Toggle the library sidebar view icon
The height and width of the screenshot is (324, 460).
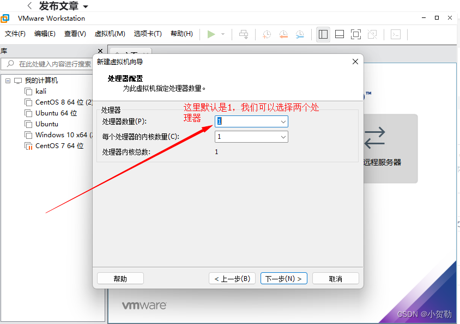(x=323, y=34)
